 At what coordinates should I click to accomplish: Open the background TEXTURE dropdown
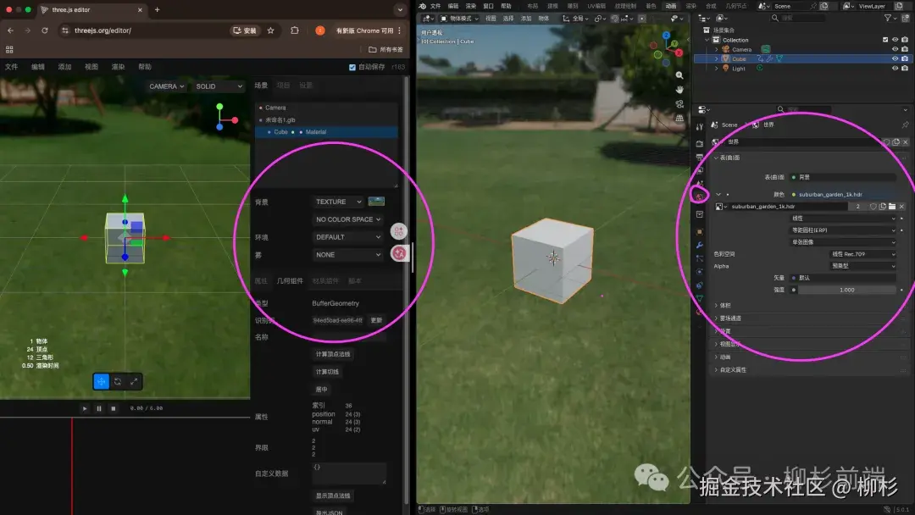[338, 202]
